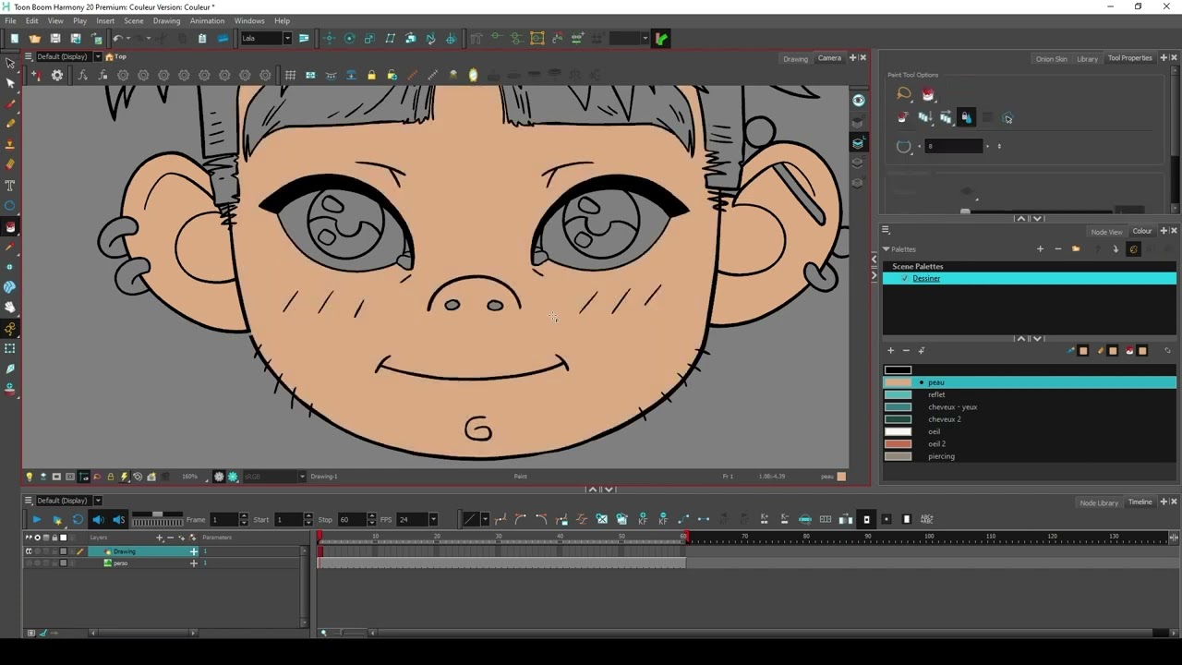
Task: Click the gear settings icon in Camera toolbar
Action: 57,75
